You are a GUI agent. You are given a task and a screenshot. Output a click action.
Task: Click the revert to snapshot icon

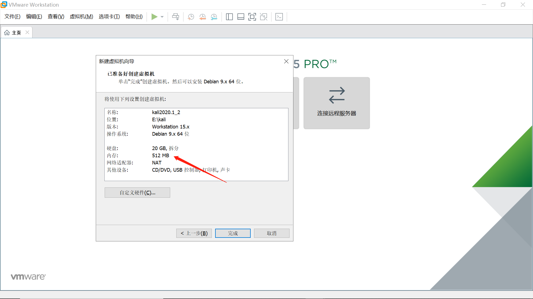[x=202, y=17]
